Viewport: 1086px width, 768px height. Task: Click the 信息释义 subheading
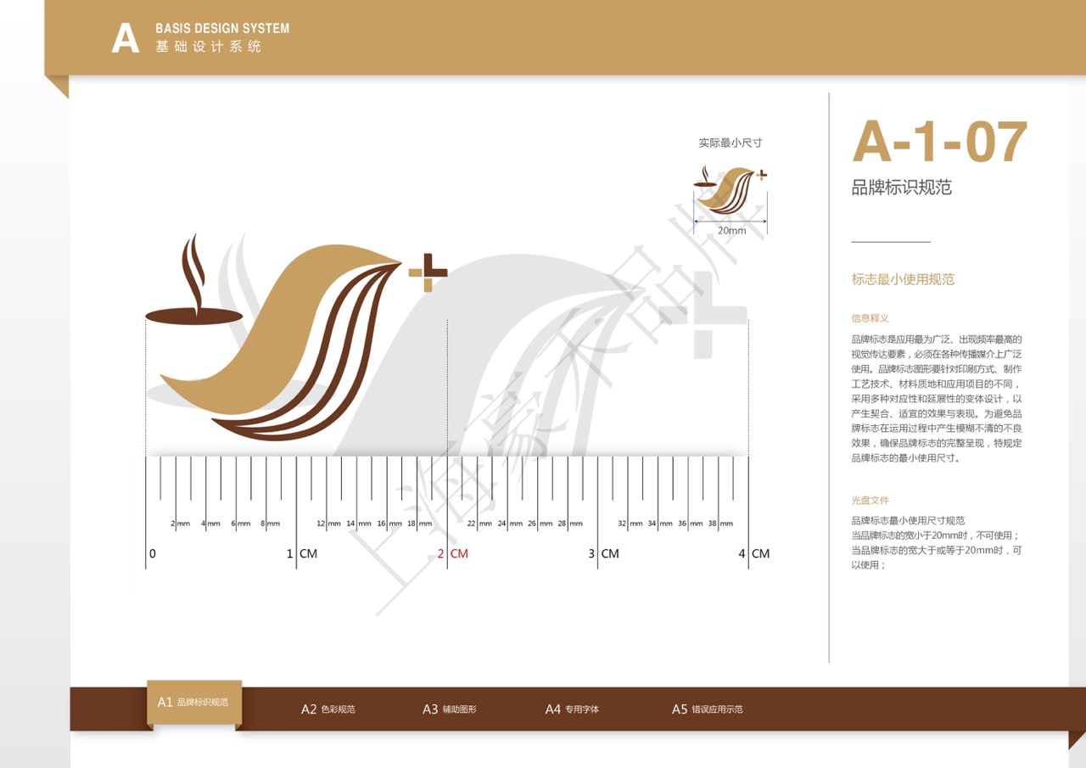click(x=870, y=318)
